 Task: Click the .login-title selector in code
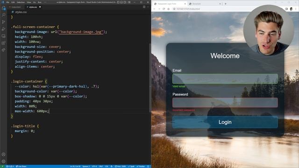coord(23,126)
